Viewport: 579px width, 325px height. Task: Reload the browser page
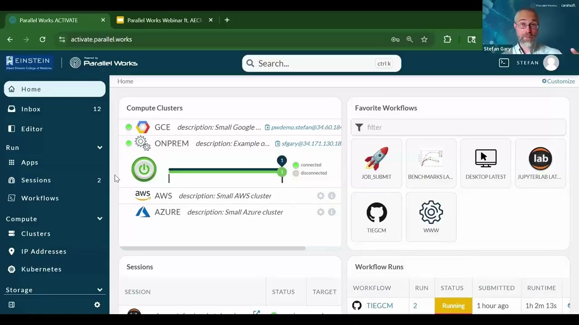pos(43,39)
